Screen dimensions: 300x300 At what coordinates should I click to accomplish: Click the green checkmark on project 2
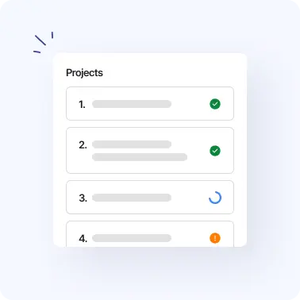[x=215, y=151]
